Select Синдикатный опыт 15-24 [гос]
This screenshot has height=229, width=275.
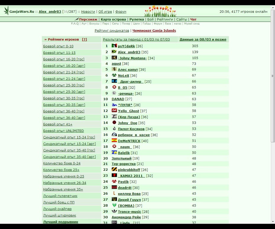pyautogui.click(x=69, y=137)
